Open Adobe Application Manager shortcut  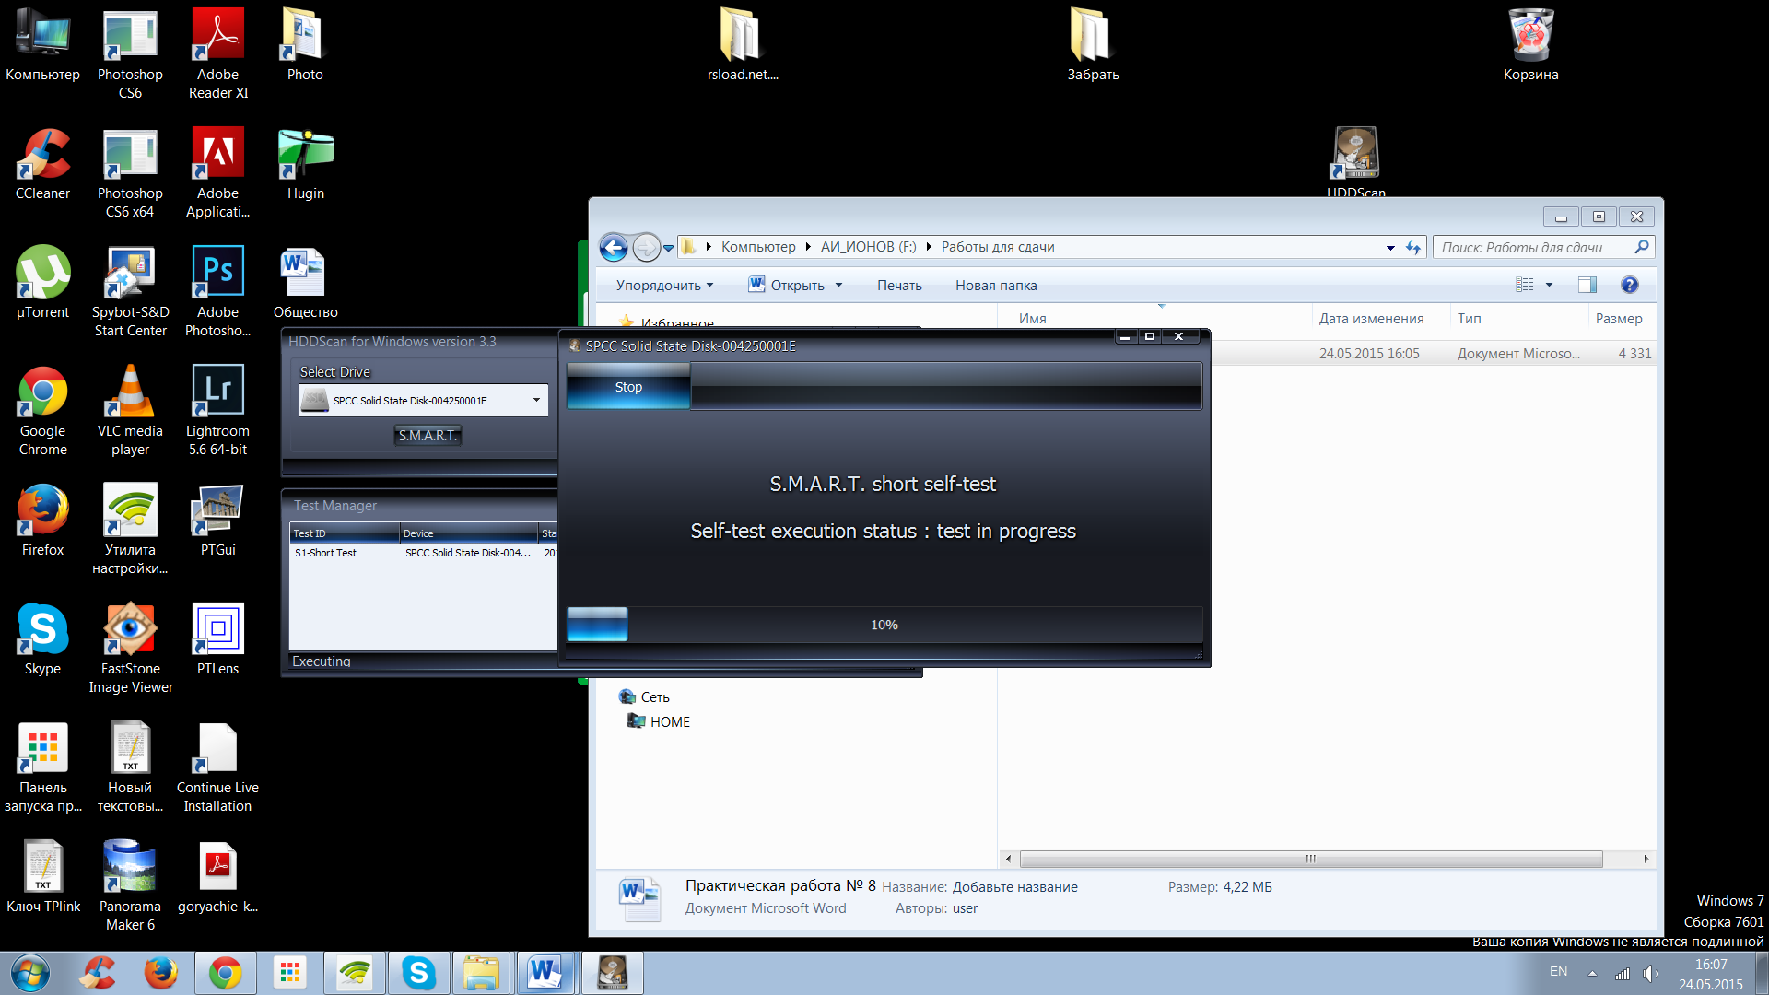coord(217,172)
